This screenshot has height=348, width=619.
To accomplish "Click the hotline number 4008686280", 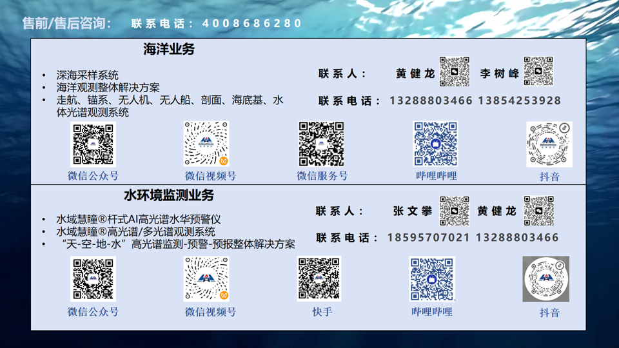I will pos(252,23).
